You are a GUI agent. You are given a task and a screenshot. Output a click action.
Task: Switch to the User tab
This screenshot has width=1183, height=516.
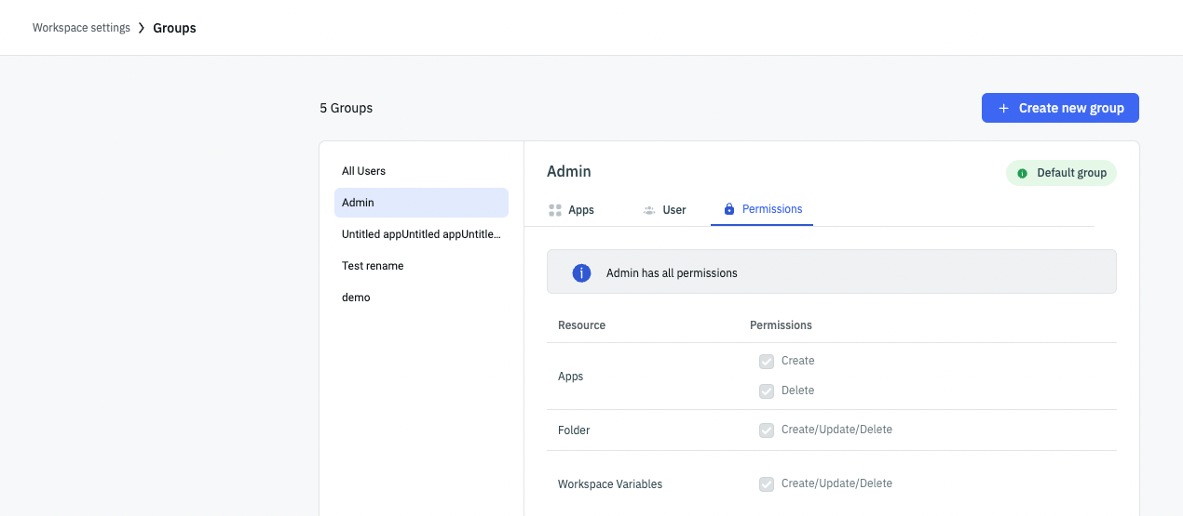coord(673,210)
